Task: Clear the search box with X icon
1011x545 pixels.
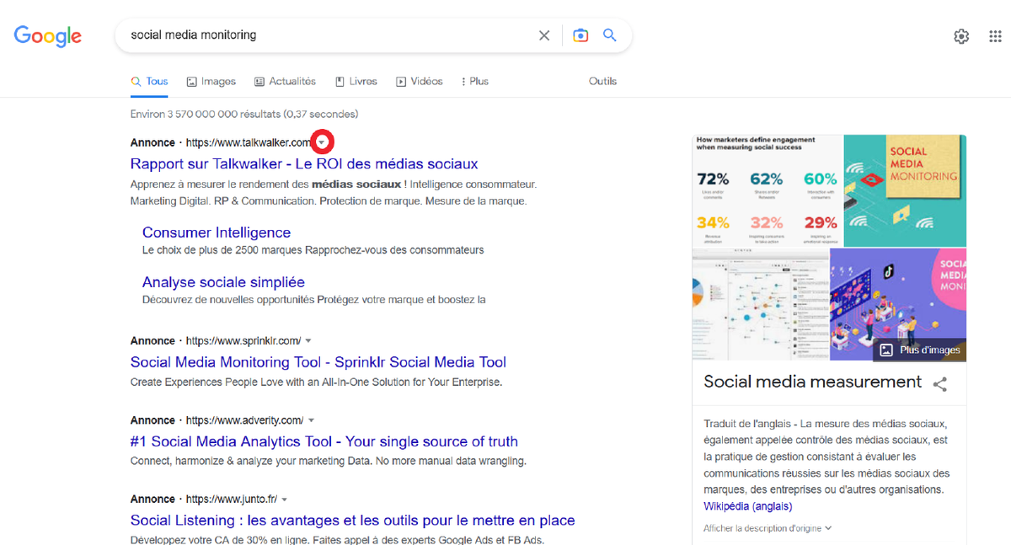Action: 544,35
